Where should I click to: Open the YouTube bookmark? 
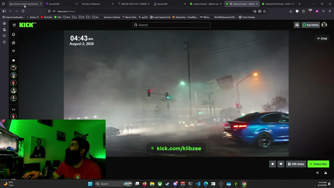[x=46, y=17]
